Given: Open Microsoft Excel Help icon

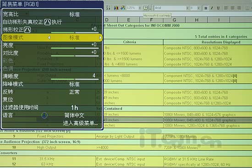Looking at the screenshot, I should point(145,8).
